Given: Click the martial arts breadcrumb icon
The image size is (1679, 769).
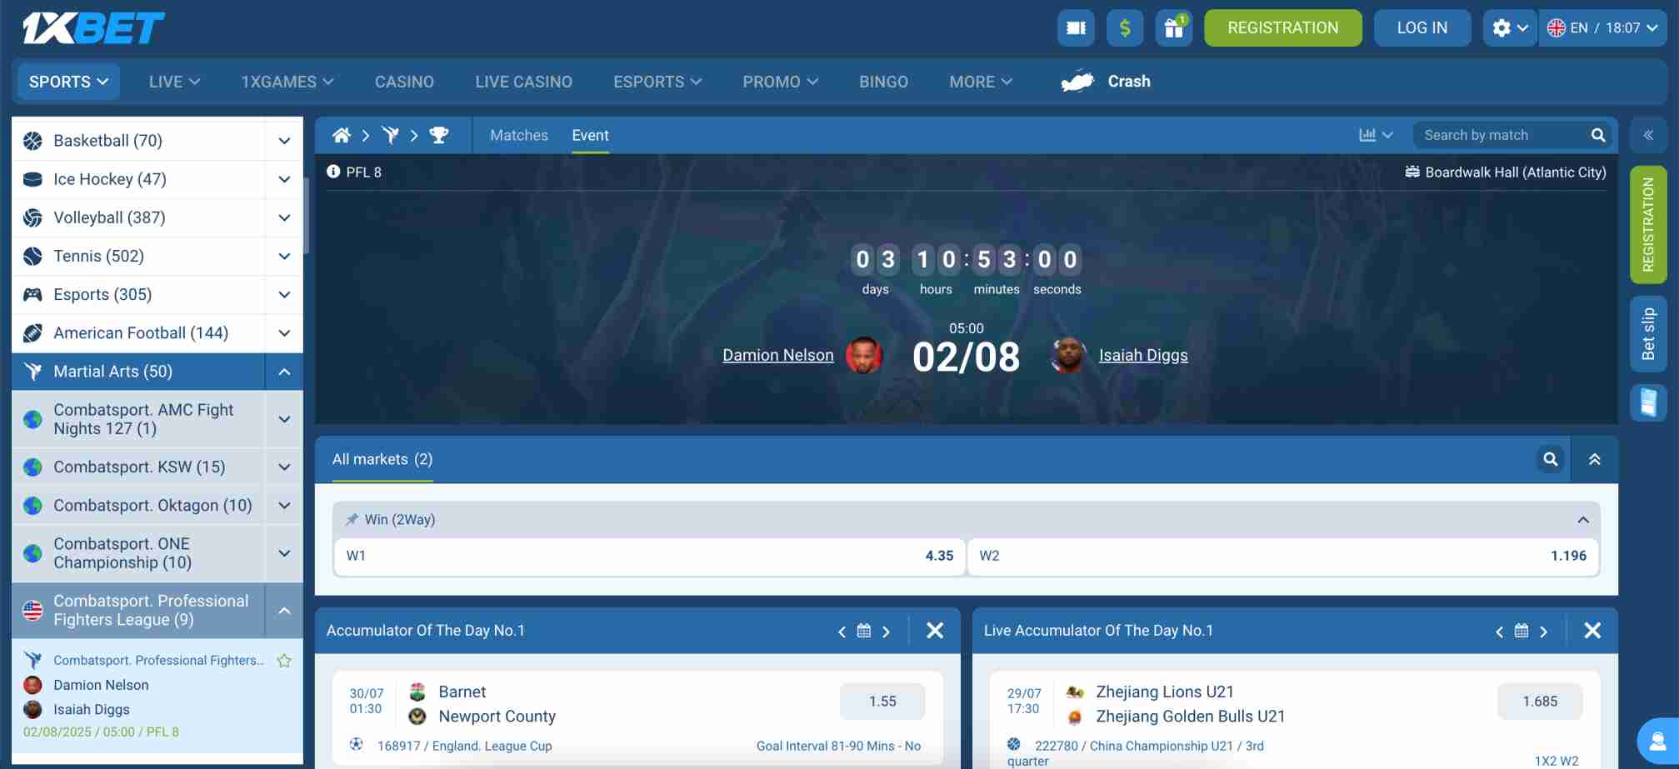Looking at the screenshot, I should click(x=390, y=135).
